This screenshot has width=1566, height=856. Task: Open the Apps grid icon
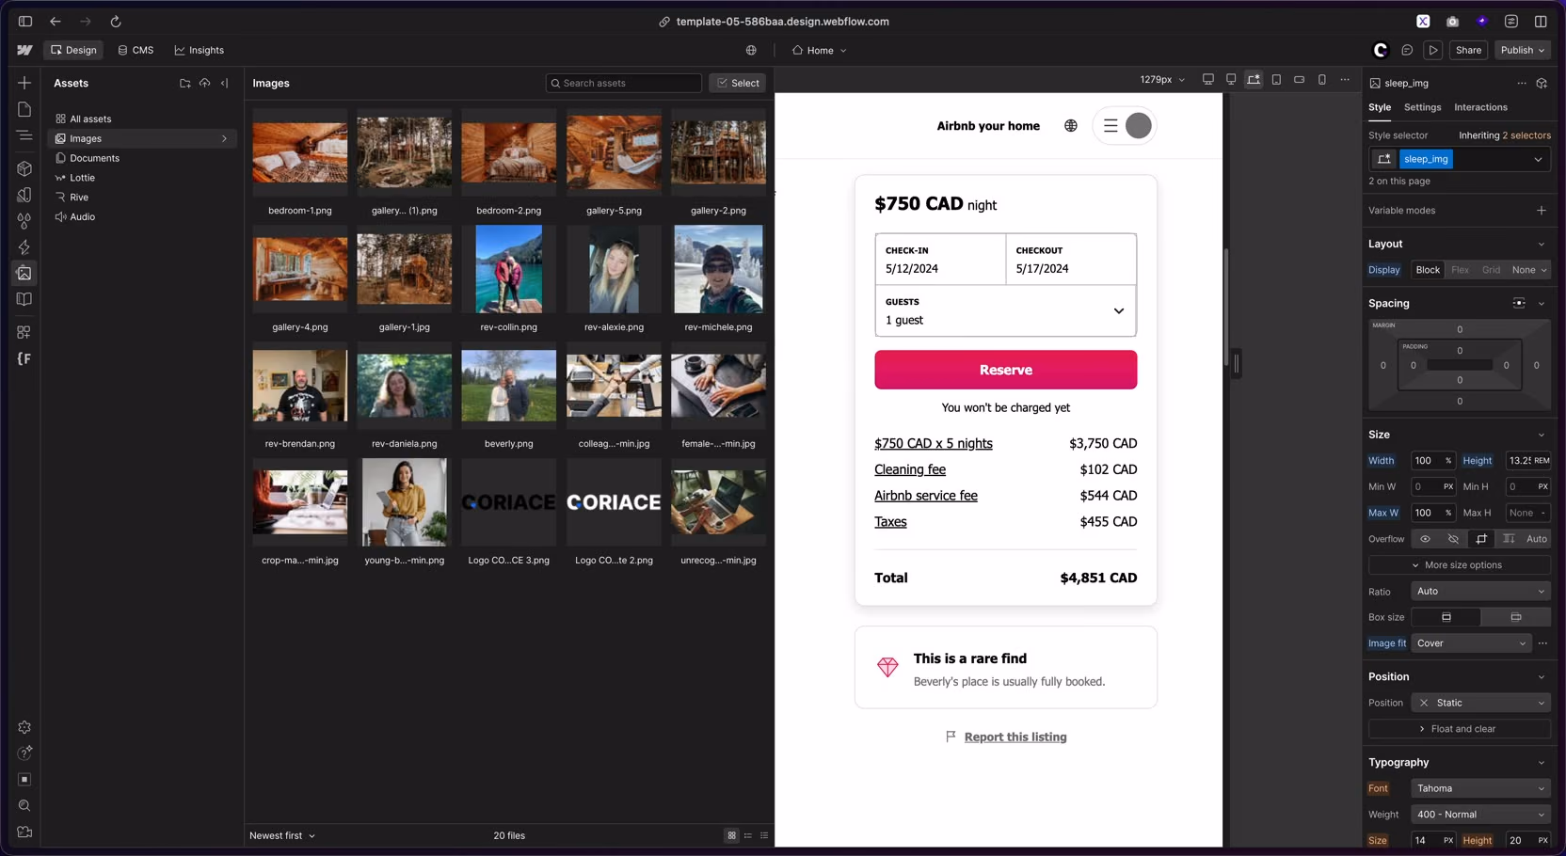click(x=24, y=332)
